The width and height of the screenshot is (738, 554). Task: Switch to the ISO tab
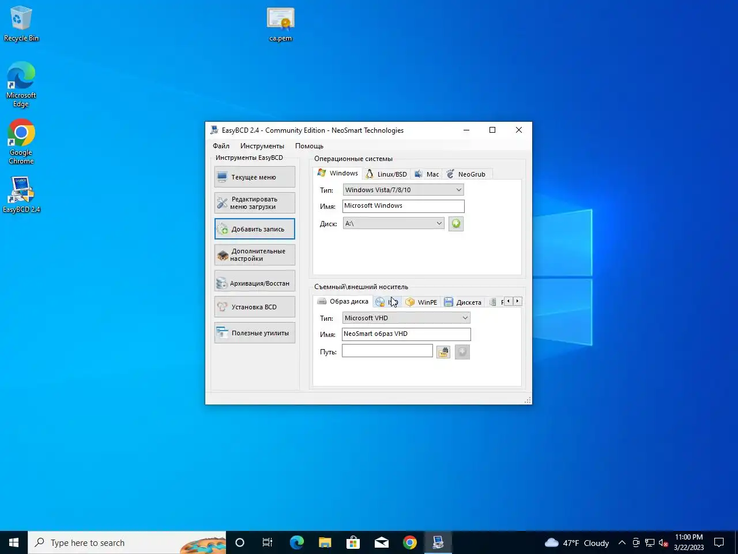387,302
